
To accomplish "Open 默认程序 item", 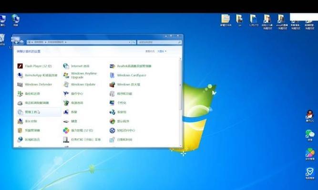I will tap(119, 121).
